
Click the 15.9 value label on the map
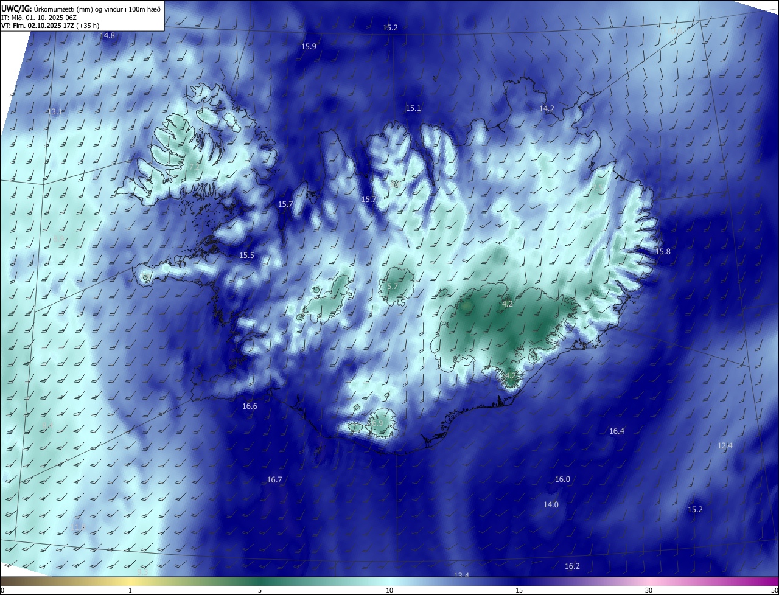(309, 47)
